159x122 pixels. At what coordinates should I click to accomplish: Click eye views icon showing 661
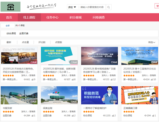[x=25, y=79]
